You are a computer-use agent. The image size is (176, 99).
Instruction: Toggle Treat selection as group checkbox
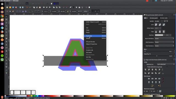pos(167,67)
